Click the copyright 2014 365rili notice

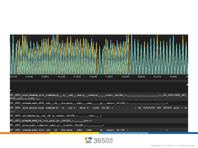click(x=172, y=146)
